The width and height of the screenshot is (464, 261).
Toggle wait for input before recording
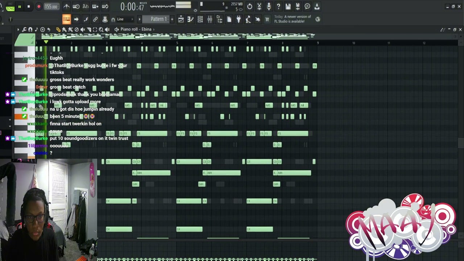point(76,7)
